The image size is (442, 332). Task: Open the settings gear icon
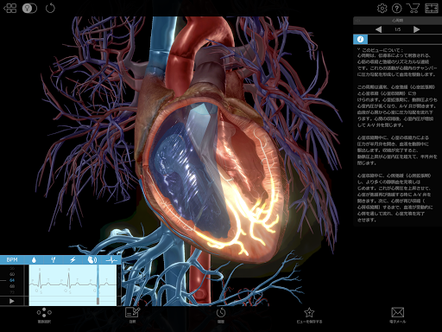tap(382, 8)
